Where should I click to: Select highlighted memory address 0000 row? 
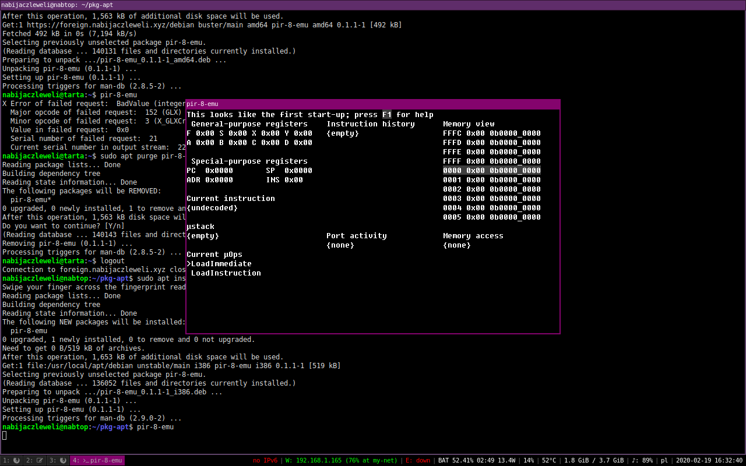pos(491,171)
